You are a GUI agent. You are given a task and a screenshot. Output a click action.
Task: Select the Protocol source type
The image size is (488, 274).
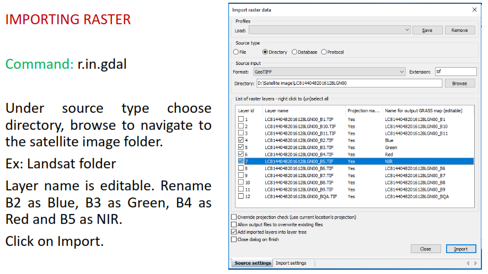pos(324,52)
